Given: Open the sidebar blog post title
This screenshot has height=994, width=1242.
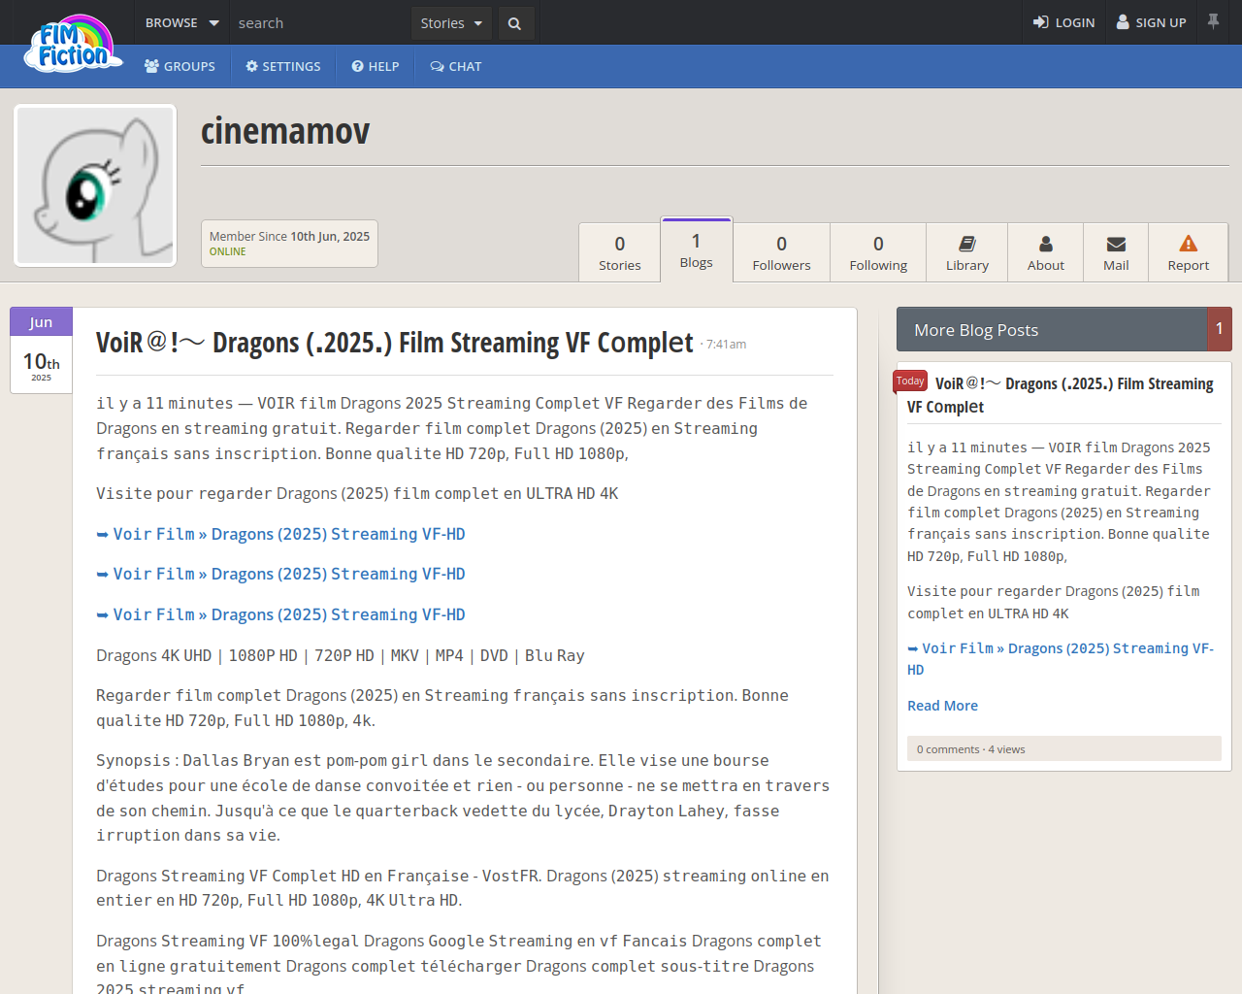Looking at the screenshot, I should click(1061, 395).
